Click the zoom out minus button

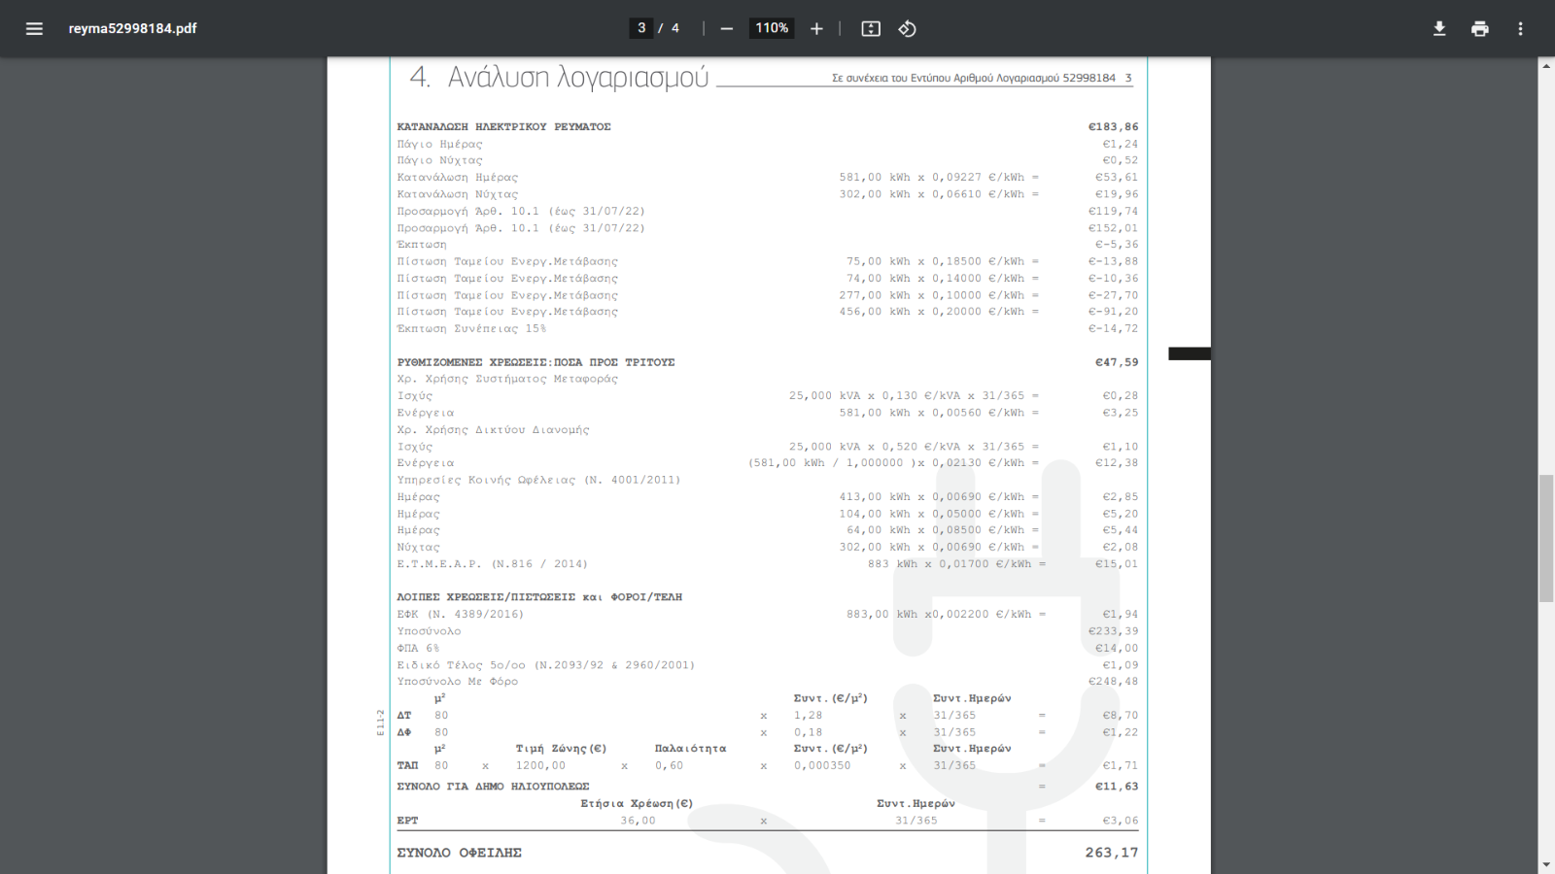(726, 29)
